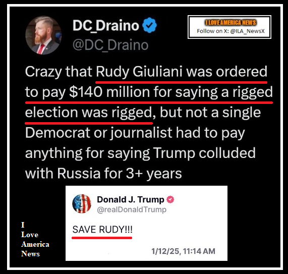The height and width of the screenshot is (274, 288).
Task: Open the DC_Draino profile photo
Action: pos(43,35)
